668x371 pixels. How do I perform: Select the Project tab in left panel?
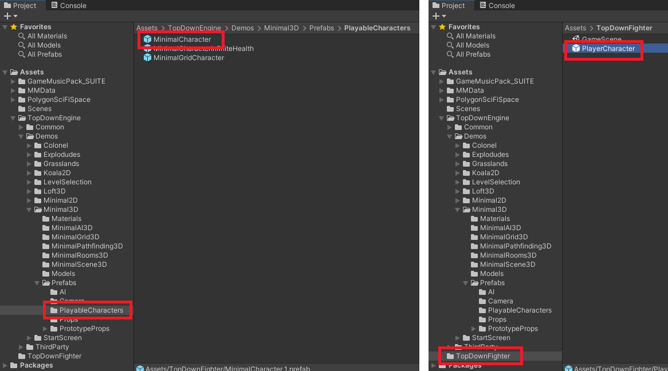pyautogui.click(x=20, y=6)
